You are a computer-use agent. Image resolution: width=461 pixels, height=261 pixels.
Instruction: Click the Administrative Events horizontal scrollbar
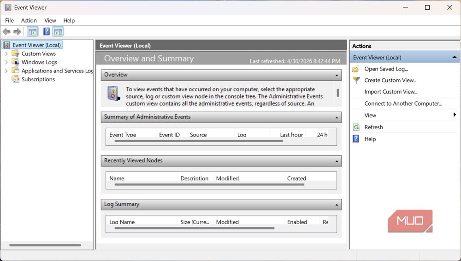(198, 141)
